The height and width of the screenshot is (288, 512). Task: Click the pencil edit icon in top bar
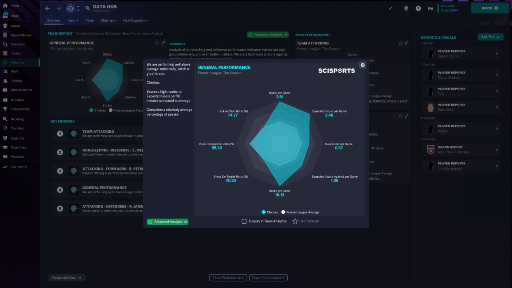pyautogui.click(x=391, y=8)
